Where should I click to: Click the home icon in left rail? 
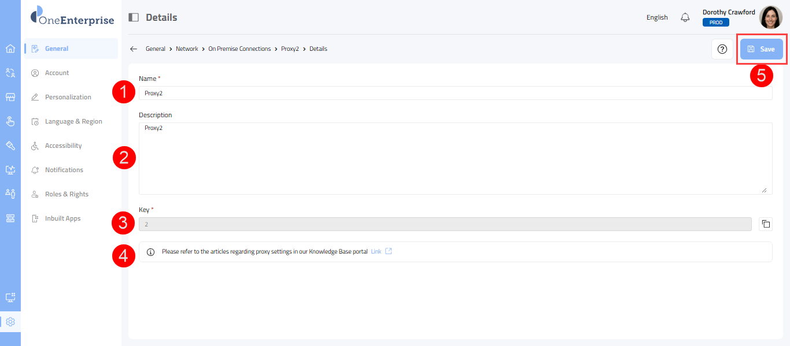click(10, 49)
